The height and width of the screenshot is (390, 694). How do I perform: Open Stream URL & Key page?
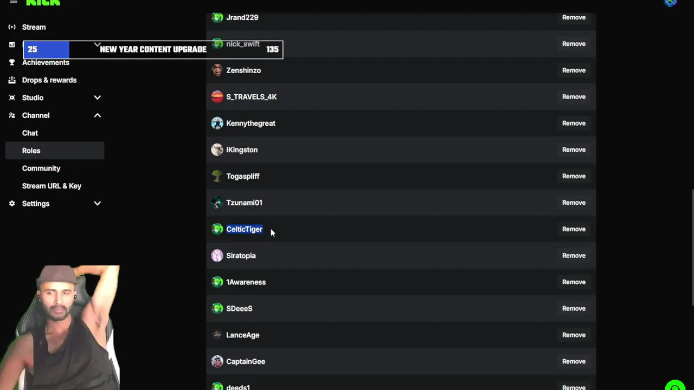(52, 186)
